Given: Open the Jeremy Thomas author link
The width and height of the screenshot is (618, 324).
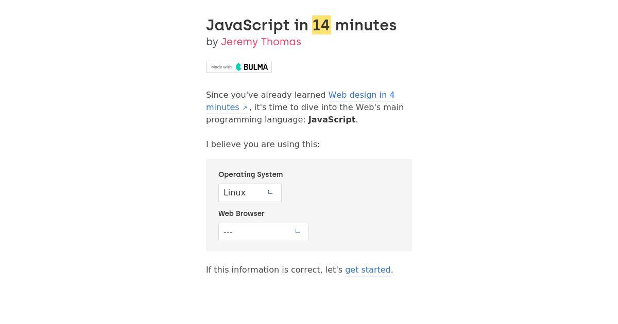Looking at the screenshot, I should point(261,42).
